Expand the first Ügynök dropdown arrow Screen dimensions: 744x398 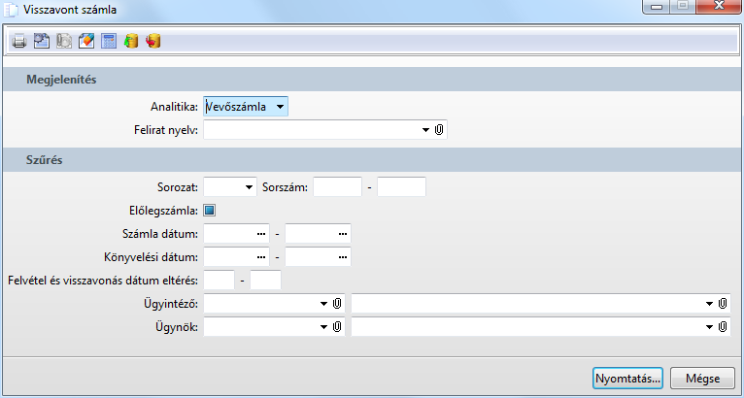[x=323, y=327]
